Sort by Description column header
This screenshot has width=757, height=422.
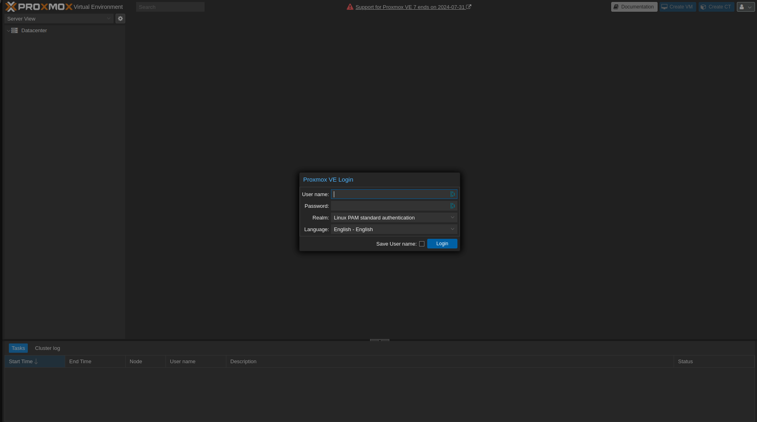coord(450,362)
